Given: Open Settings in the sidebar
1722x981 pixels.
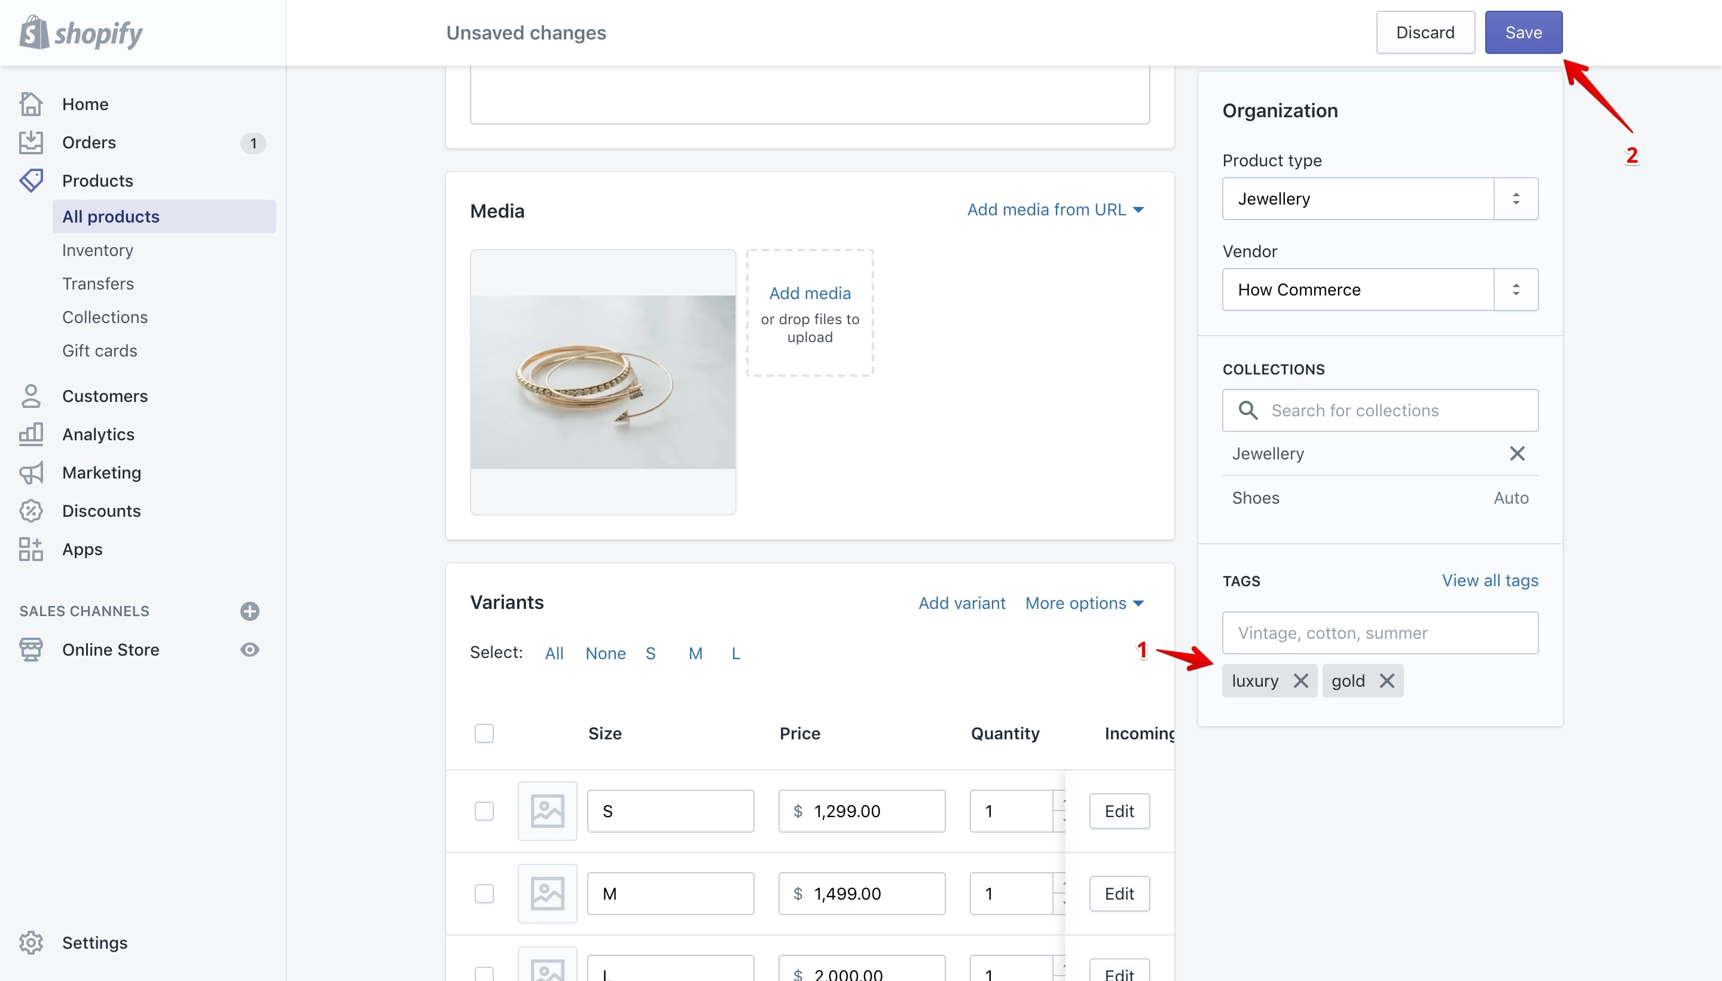Looking at the screenshot, I should 95,943.
